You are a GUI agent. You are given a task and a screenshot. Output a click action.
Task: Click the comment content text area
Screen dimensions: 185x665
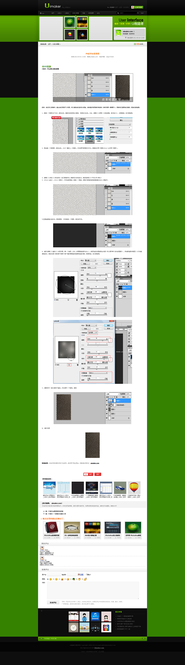pos(93,590)
